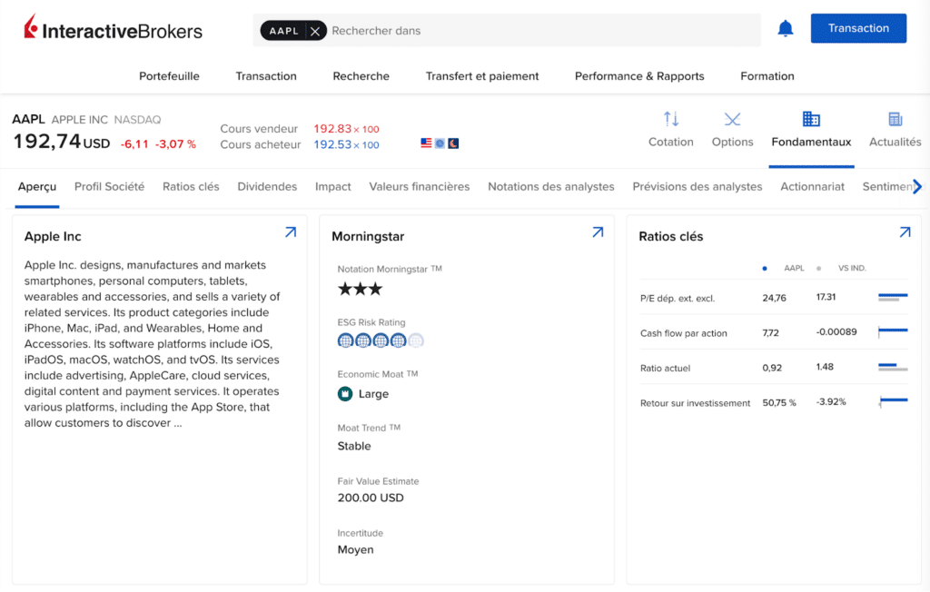Switch to Prévisions des analystes tab
The width and height of the screenshot is (930, 592).
(x=697, y=187)
